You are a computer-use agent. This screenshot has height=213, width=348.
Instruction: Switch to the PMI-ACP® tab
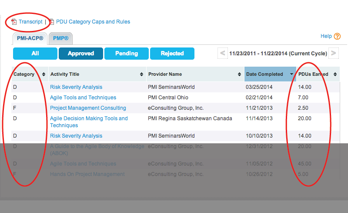click(30, 38)
